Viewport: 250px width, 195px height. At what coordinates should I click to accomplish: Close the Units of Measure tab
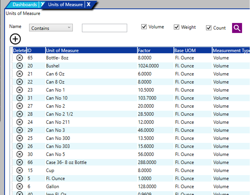point(89,4)
